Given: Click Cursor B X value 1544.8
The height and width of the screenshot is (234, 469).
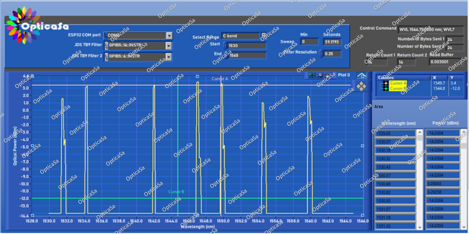Looking at the screenshot, I should pos(439,88).
